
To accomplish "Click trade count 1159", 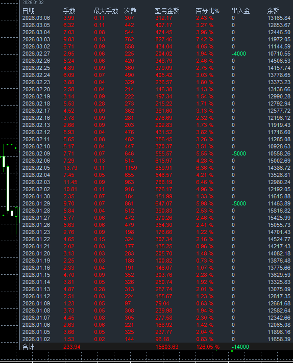I will click(131, 168).
